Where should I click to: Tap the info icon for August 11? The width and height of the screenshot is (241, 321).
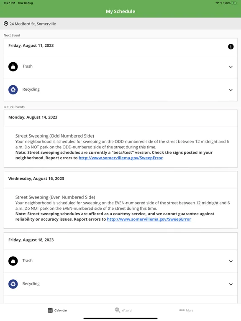231,47
